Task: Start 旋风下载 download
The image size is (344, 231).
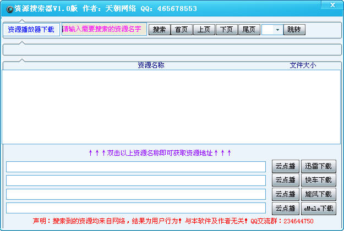Action: (319, 194)
